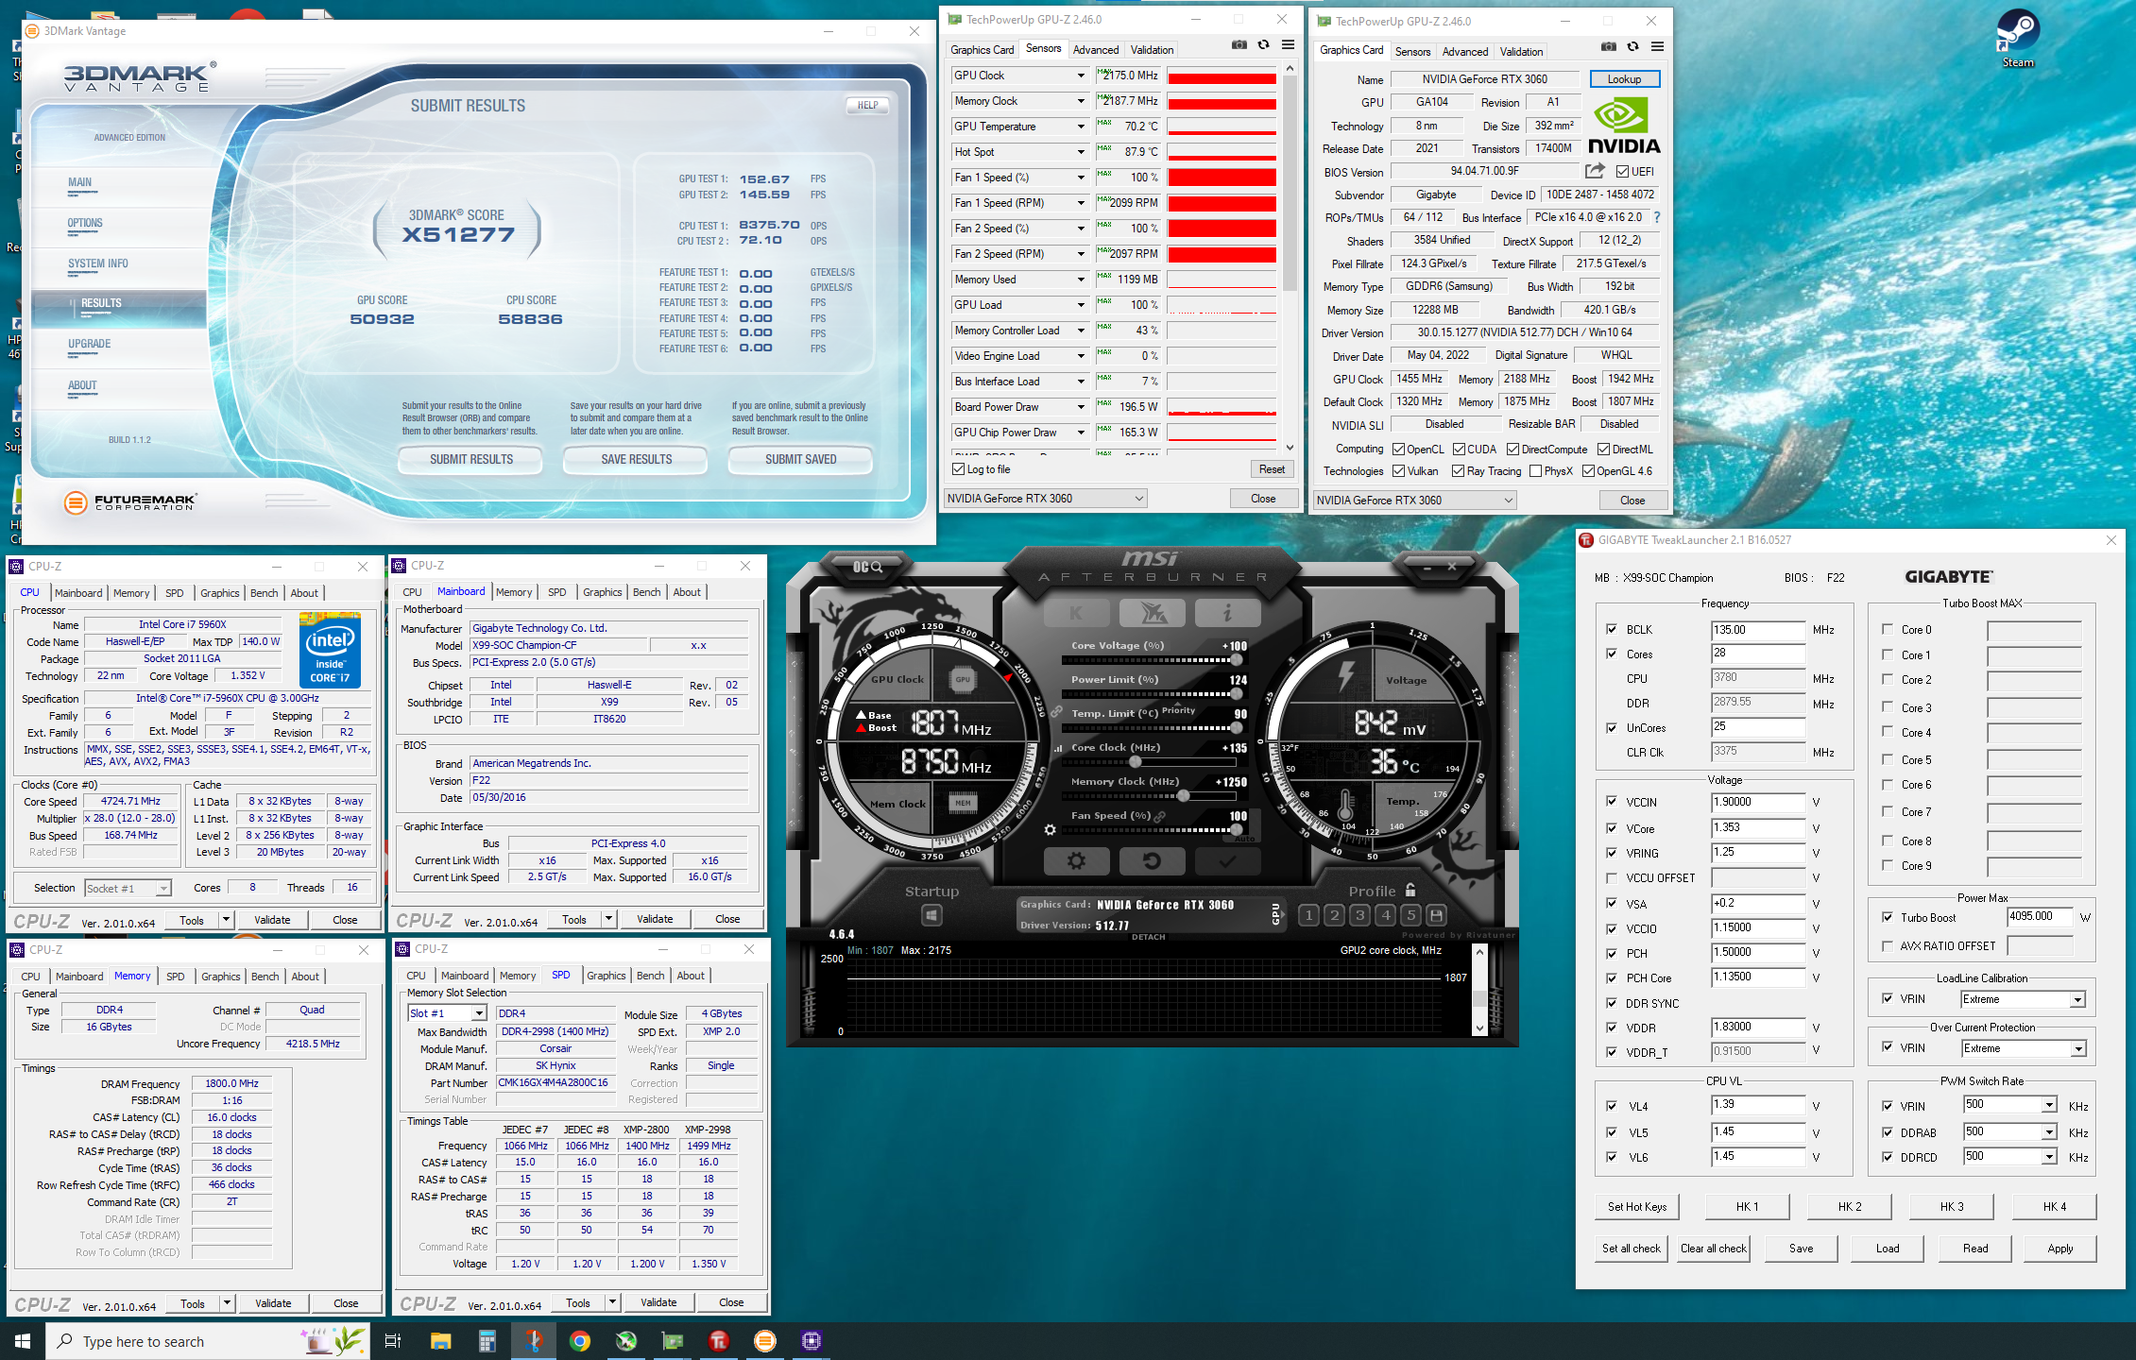Toggle the BCLK checkbox in TweakLauncher

tap(1612, 629)
